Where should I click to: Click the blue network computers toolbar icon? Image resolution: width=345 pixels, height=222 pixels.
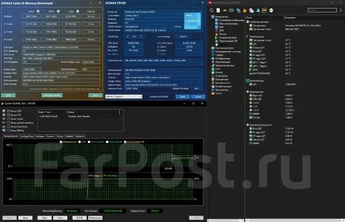coord(238,10)
